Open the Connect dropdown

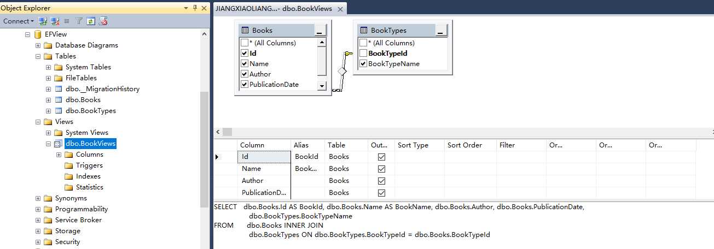(x=18, y=21)
